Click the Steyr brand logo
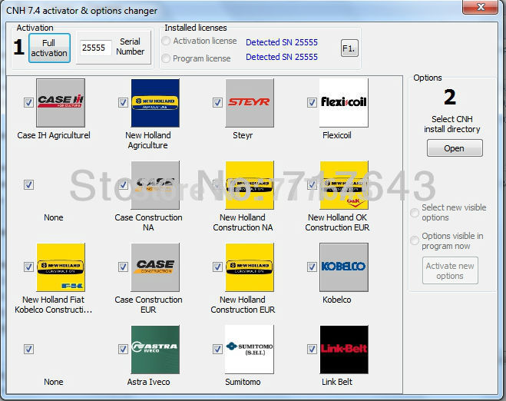This screenshot has width=506, height=401. 250,103
